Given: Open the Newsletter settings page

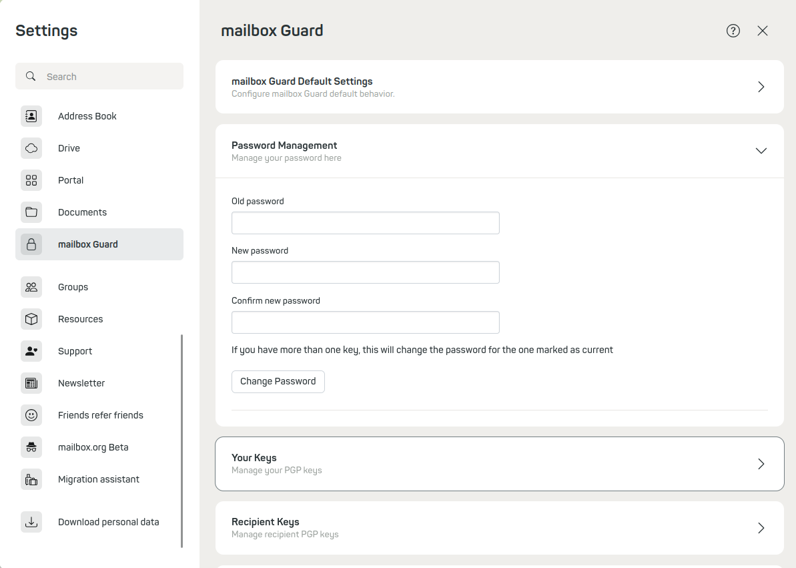Looking at the screenshot, I should click(x=81, y=383).
